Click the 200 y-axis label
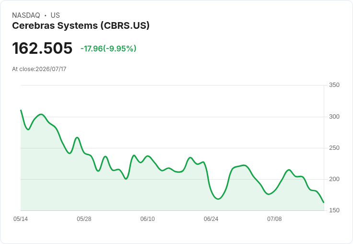This screenshot has width=353, height=244. click(x=334, y=179)
